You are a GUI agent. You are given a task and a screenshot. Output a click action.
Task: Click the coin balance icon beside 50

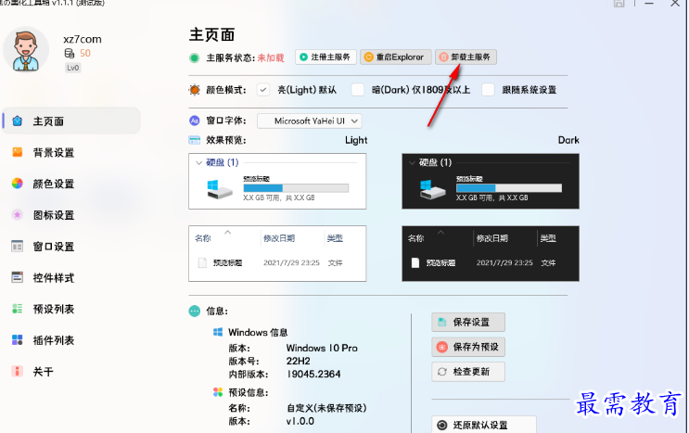70,54
